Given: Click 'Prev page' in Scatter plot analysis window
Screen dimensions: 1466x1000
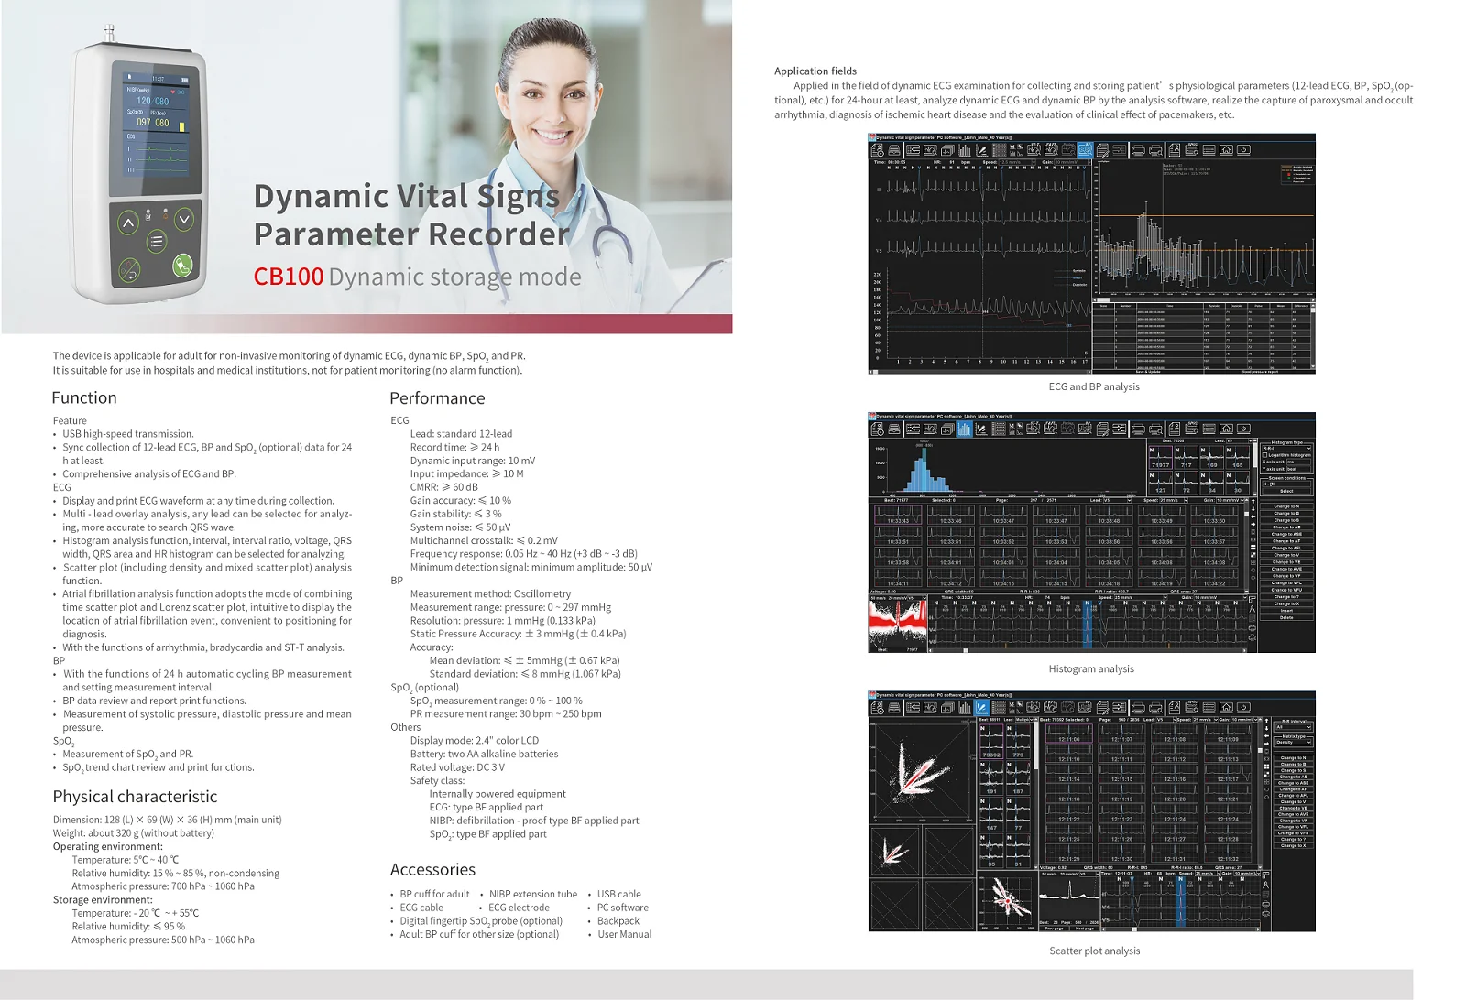Looking at the screenshot, I should tap(1054, 929).
